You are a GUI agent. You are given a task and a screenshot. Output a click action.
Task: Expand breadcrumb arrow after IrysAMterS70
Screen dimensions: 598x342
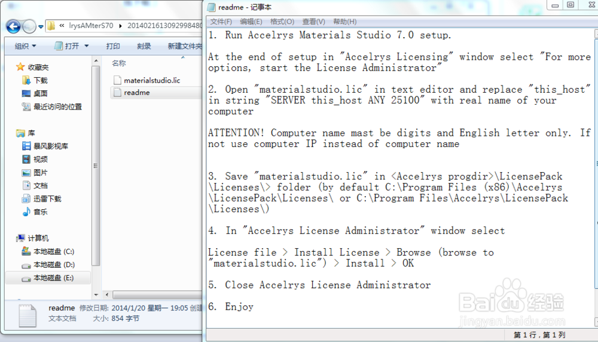tap(121, 26)
